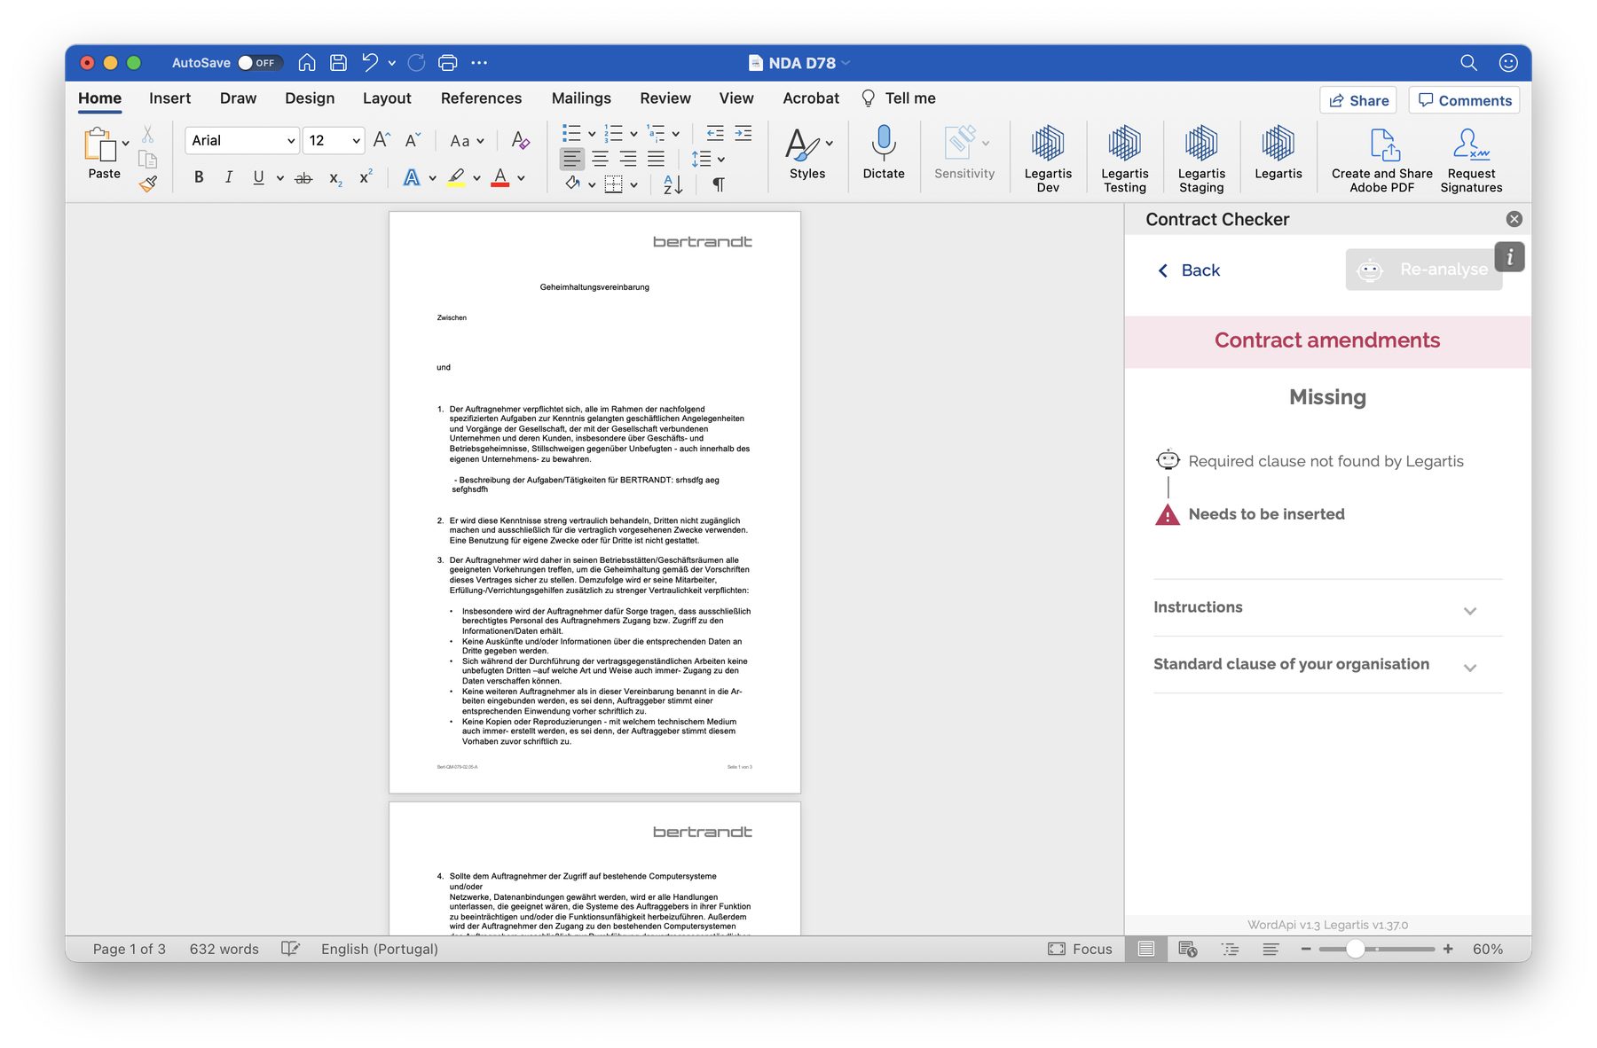Click the Cut scissors icon
The height and width of the screenshot is (1048, 1597).
click(x=148, y=134)
